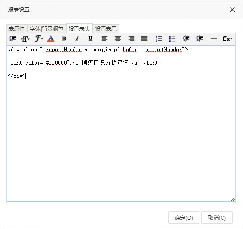Align text to the left
The width and height of the screenshot is (243, 229).
pos(104,38)
